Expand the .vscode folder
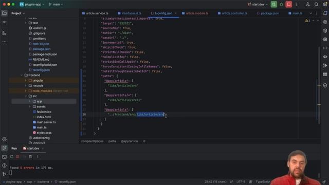The image size is (329, 185). [x=26, y=86]
